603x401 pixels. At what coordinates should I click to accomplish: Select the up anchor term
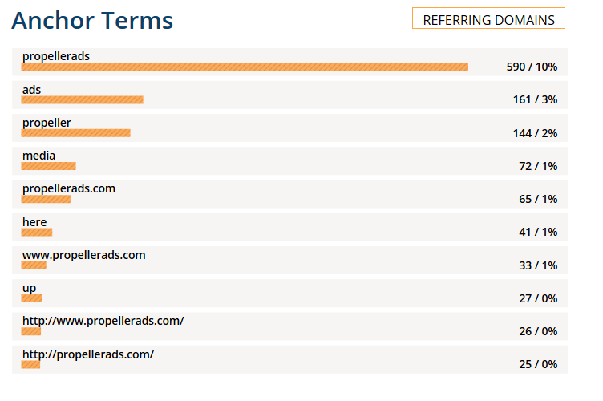coord(29,289)
